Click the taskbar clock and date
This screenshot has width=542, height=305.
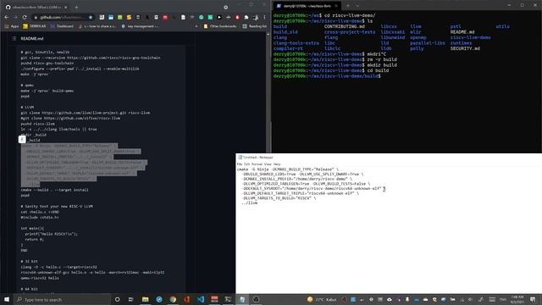517,299
